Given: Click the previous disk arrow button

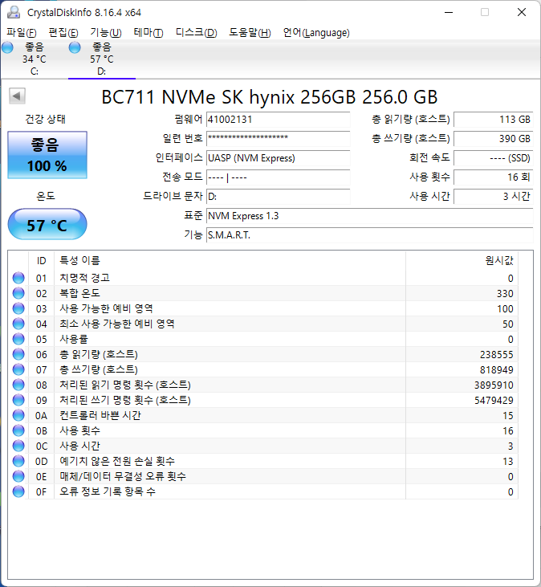Looking at the screenshot, I should [17, 96].
